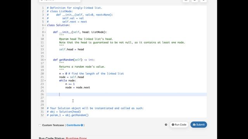Collapse the class Solution fold arrow
The height and width of the screenshot is (139, 248).
[45, 25]
